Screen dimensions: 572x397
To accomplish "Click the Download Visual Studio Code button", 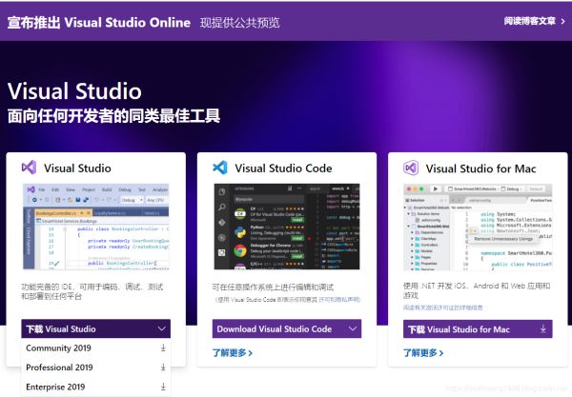I will point(287,328).
